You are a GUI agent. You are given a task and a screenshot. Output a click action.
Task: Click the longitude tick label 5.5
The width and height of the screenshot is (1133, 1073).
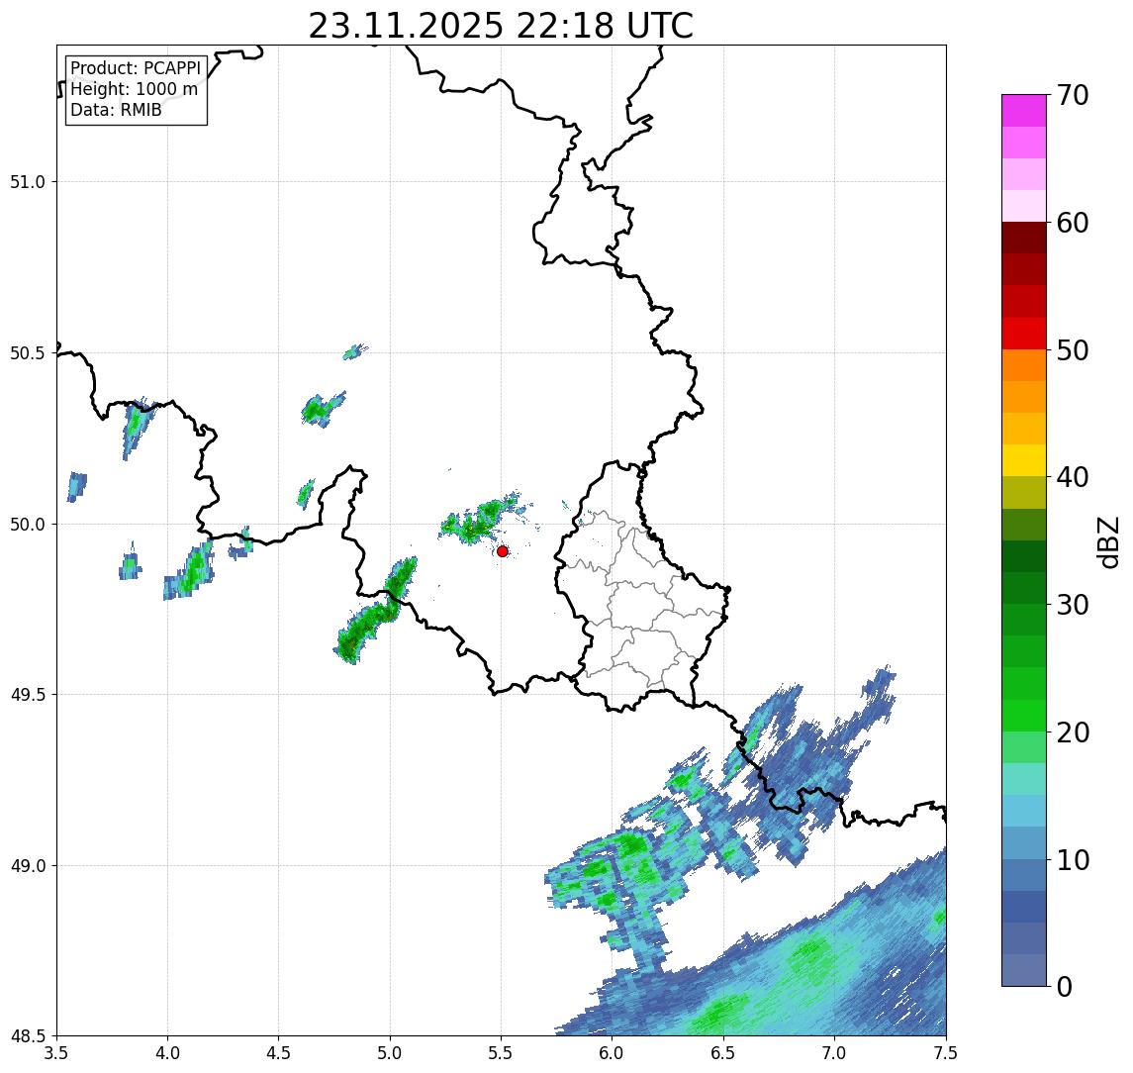click(x=502, y=1053)
